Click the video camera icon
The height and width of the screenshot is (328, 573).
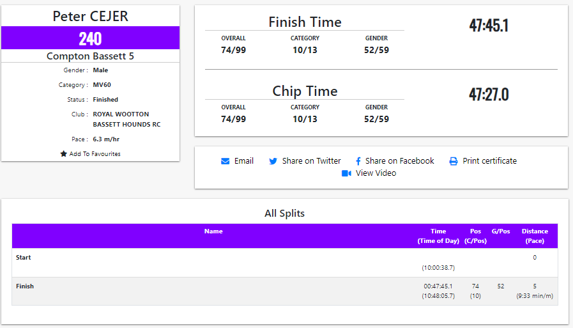click(x=346, y=173)
